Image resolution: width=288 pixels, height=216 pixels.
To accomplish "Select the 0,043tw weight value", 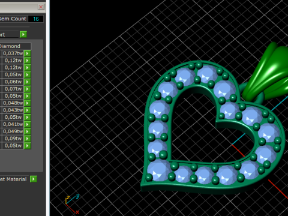I will tap(13, 110).
